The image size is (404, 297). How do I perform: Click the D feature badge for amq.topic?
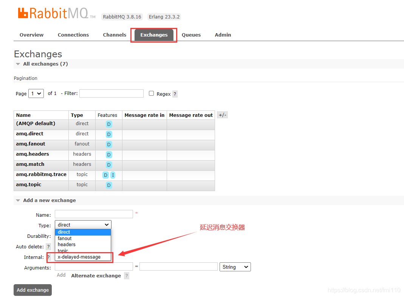[109, 185]
